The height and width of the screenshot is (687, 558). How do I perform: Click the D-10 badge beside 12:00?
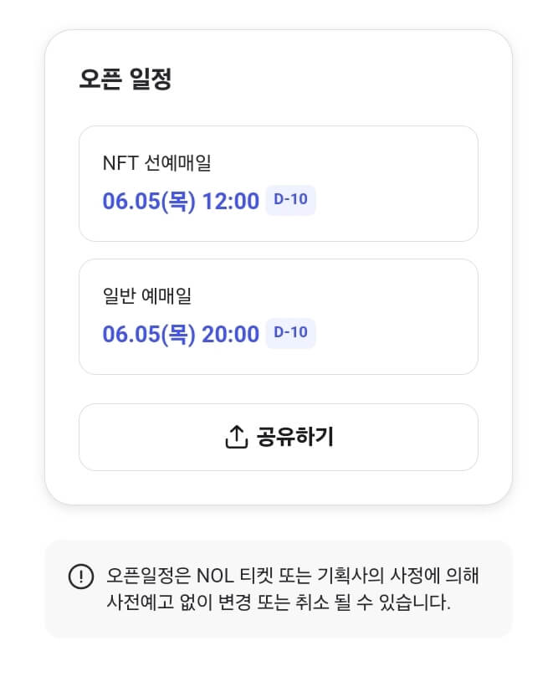(290, 200)
